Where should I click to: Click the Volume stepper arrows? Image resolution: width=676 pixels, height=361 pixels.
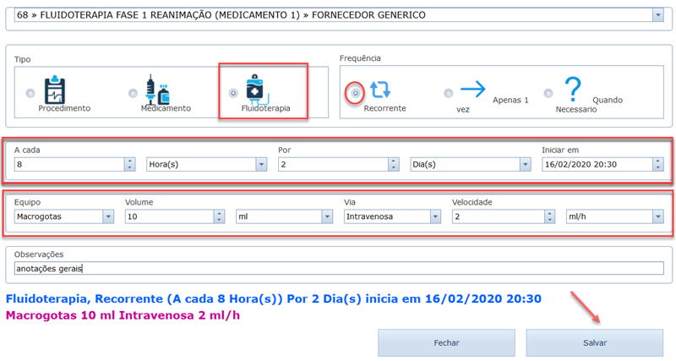(x=219, y=216)
